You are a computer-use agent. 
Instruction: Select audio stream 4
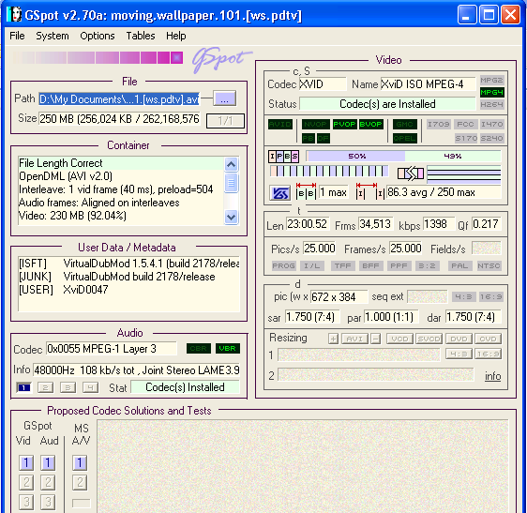click(90, 387)
